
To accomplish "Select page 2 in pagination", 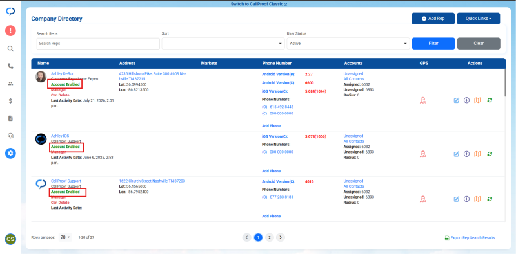I will coord(269,237).
